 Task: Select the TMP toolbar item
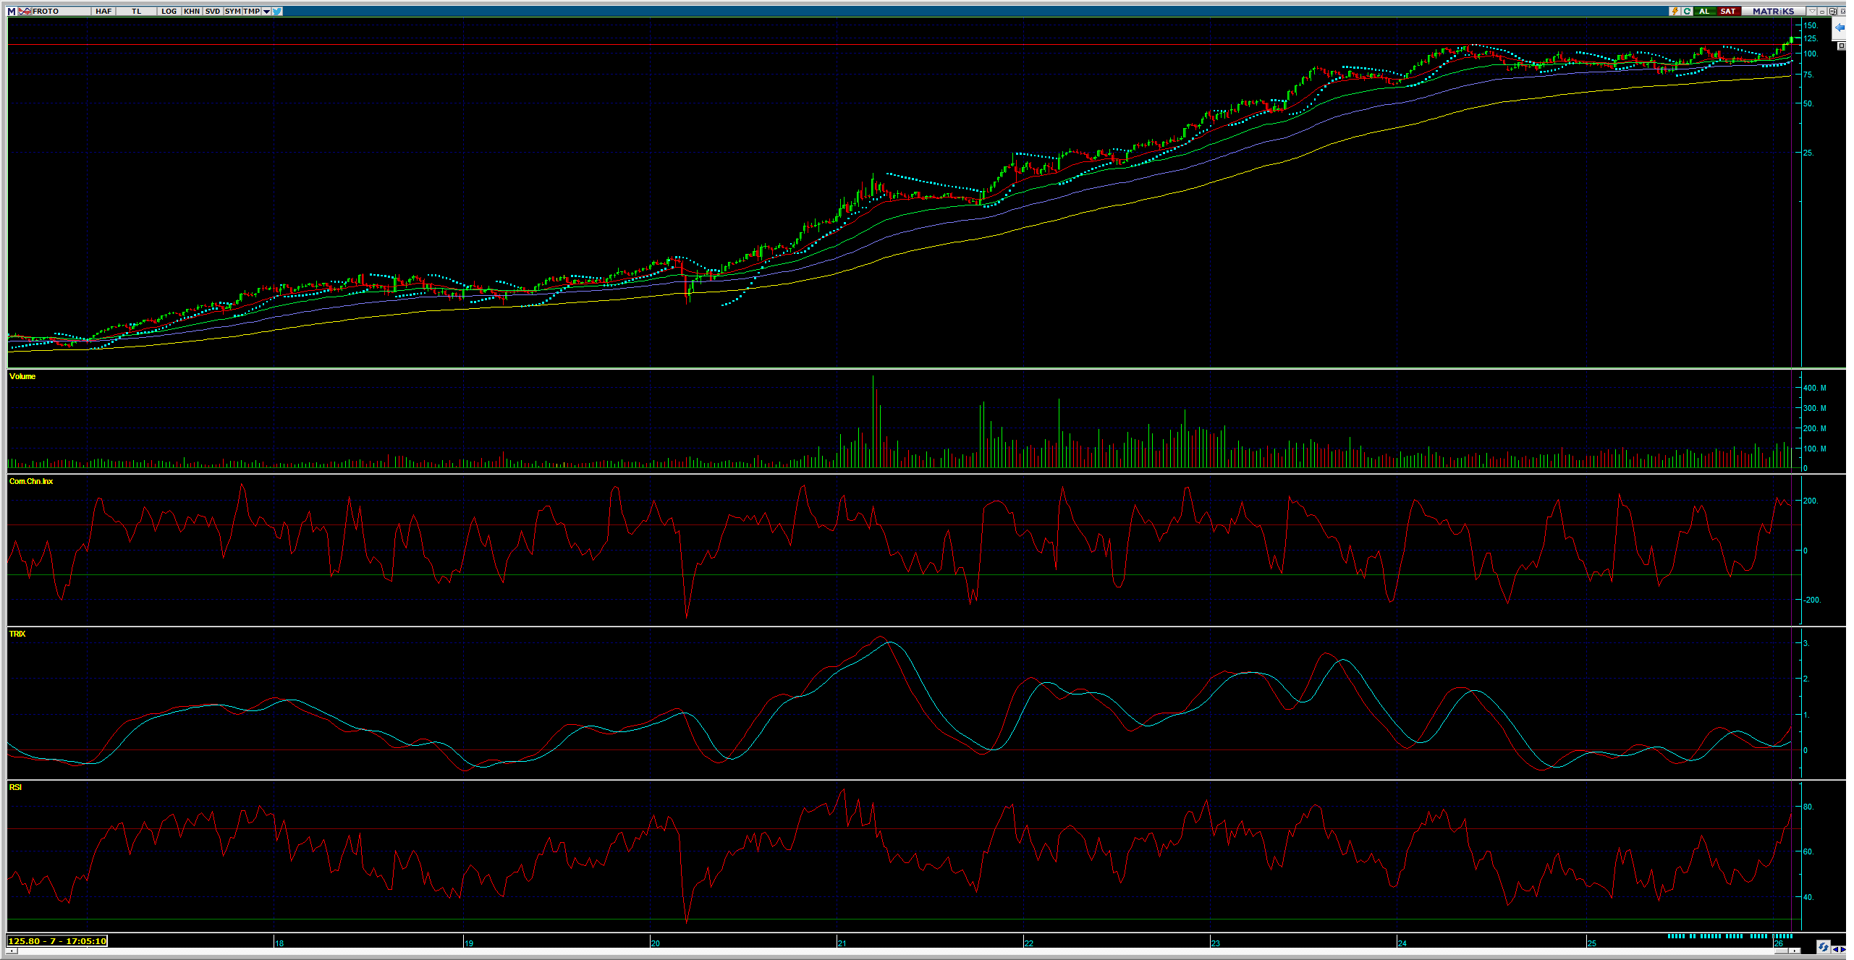251,11
